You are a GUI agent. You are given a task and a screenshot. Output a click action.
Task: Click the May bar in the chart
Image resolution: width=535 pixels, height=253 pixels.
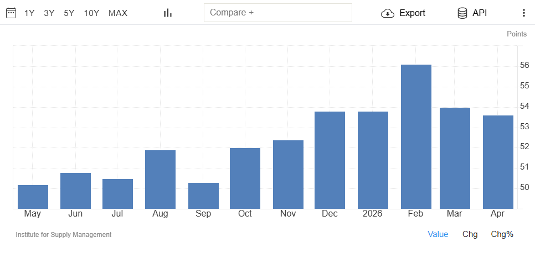coord(33,197)
